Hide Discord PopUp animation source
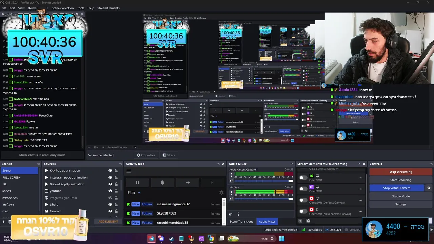The image size is (434, 244). tap(110, 184)
